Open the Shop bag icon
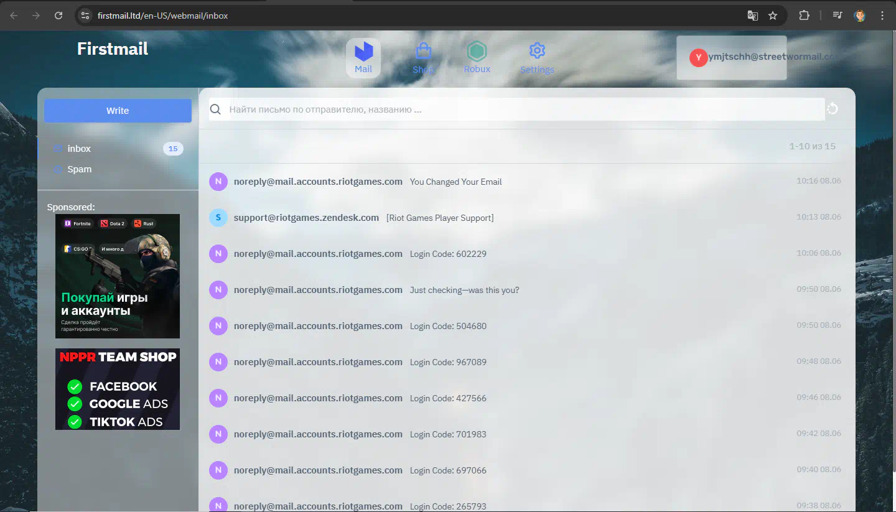The height and width of the screenshot is (512, 896). [x=423, y=50]
